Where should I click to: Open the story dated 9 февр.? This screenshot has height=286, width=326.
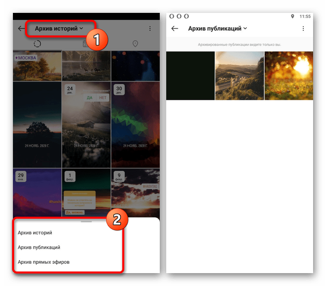point(136,193)
